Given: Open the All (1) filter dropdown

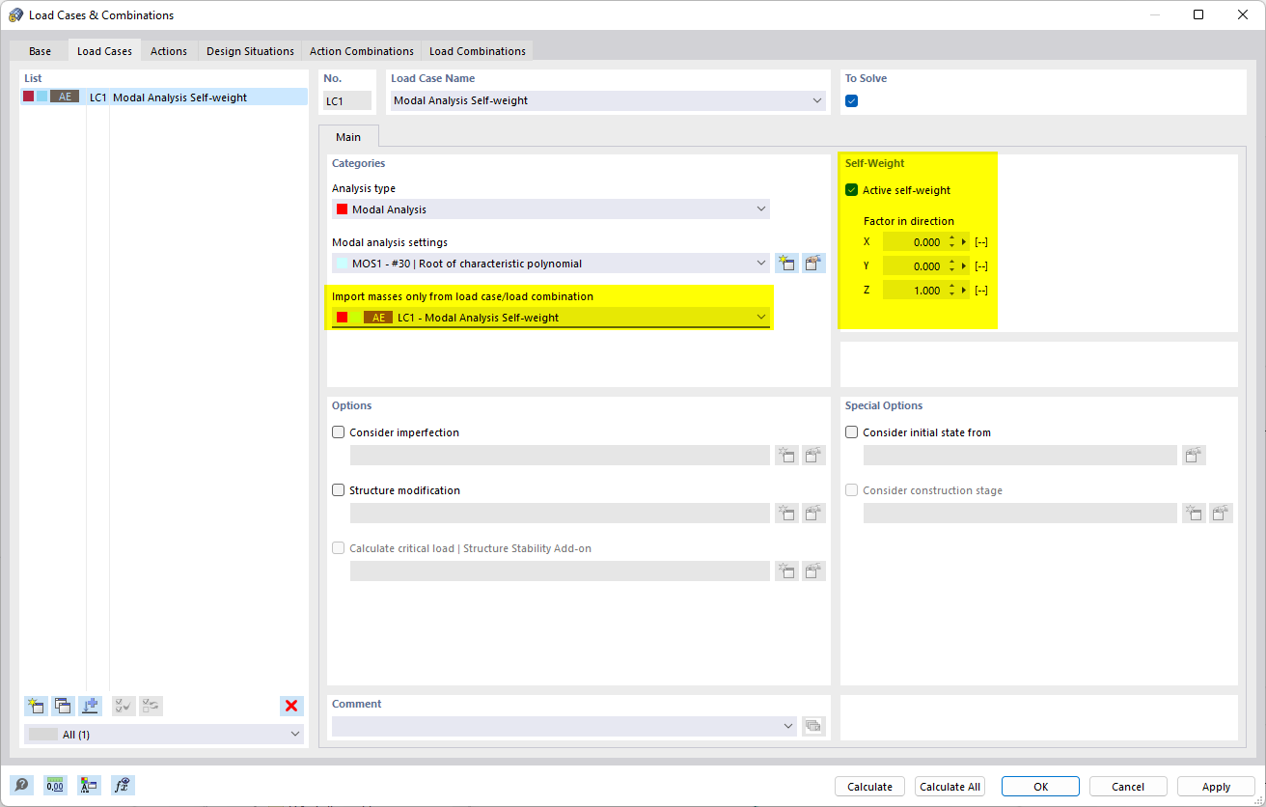Looking at the screenshot, I should coord(295,735).
